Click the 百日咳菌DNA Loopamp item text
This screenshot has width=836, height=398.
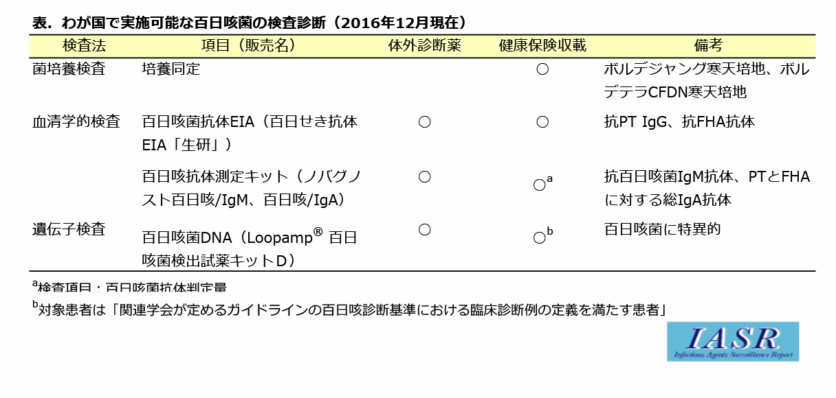point(250,248)
